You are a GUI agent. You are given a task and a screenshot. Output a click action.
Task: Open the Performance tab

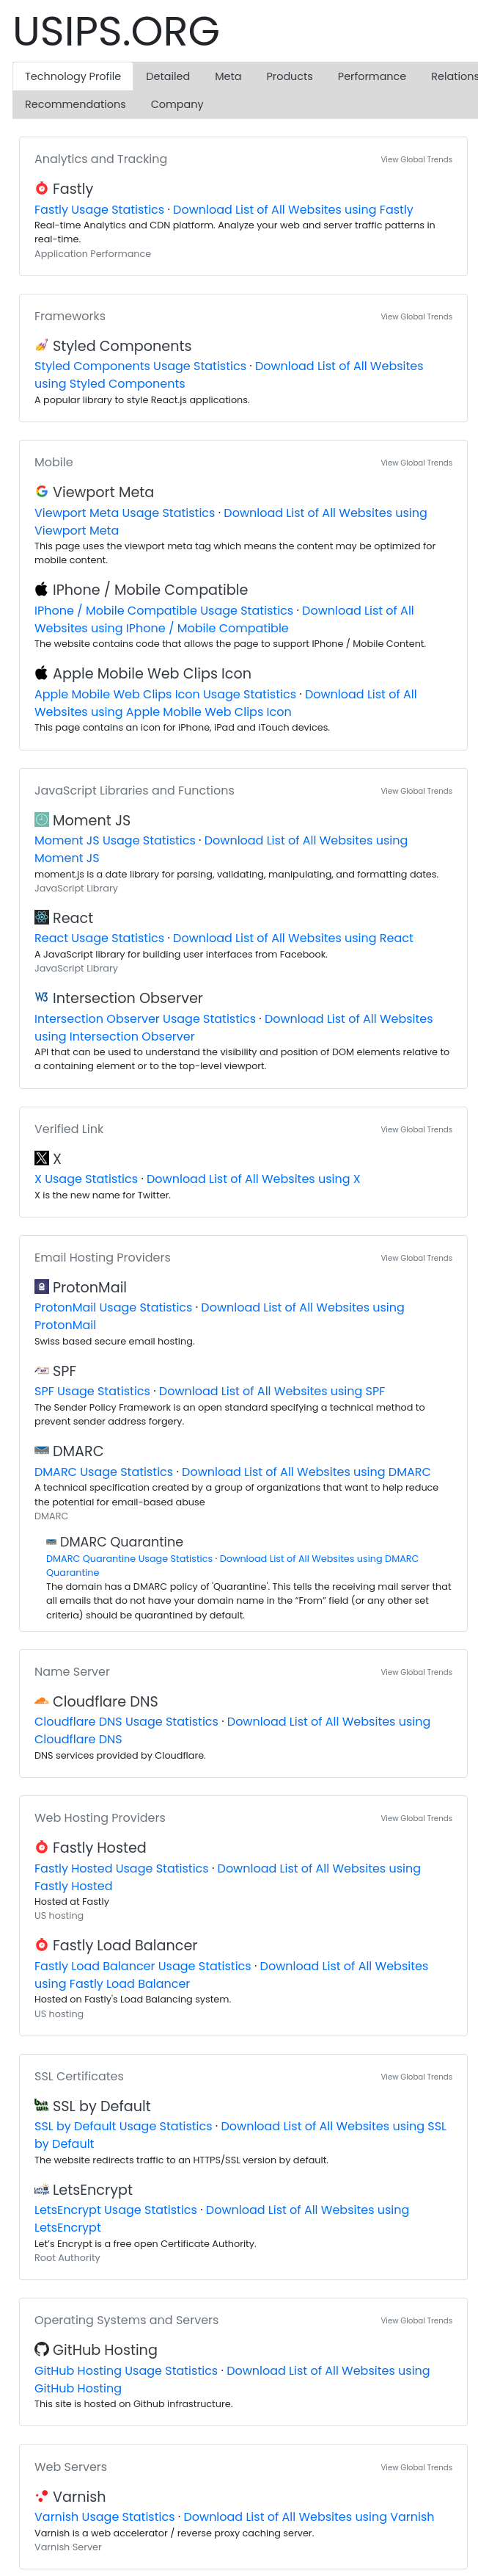[x=371, y=76]
